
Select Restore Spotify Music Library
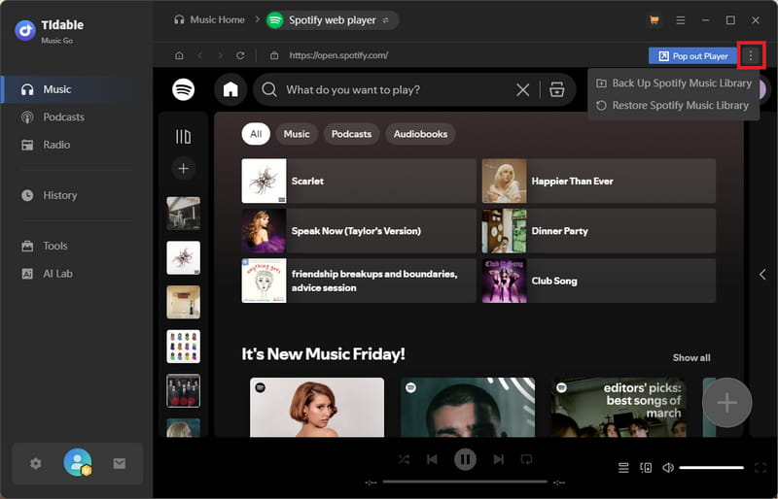pos(672,105)
